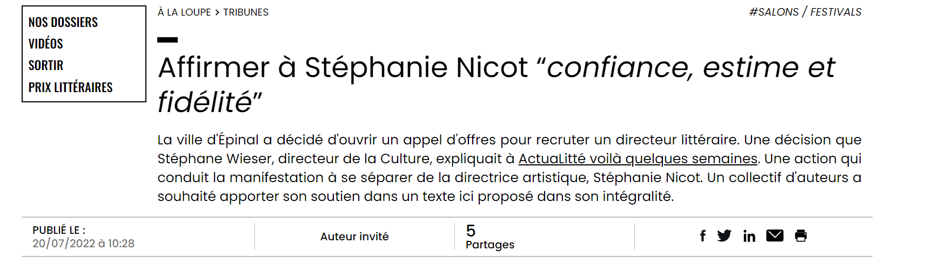Open the Vidéos menu item
932x264 pixels.
pos(46,44)
